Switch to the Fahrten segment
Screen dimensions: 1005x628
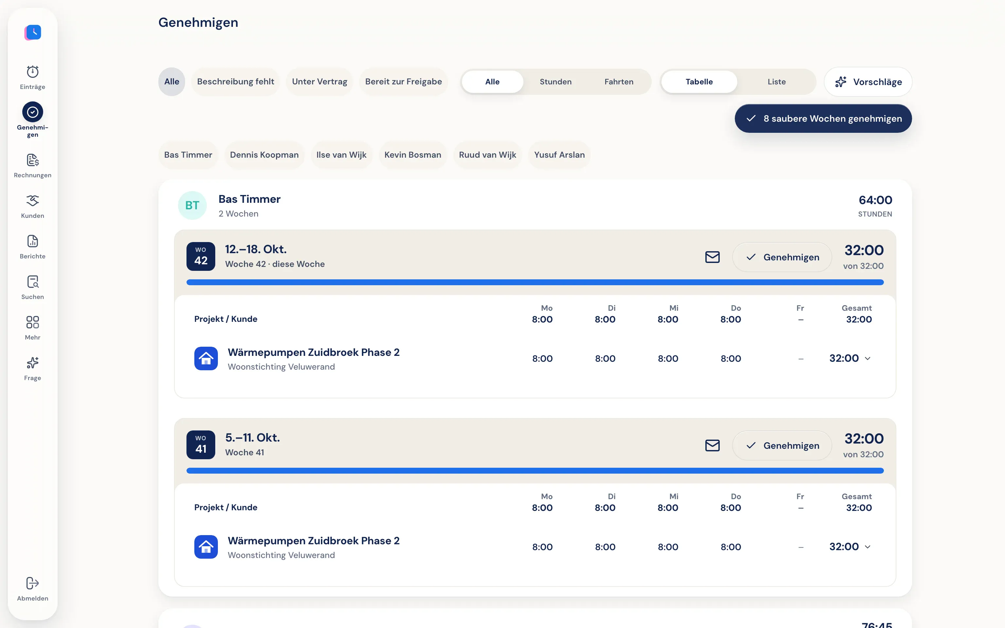click(x=619, y=82)
